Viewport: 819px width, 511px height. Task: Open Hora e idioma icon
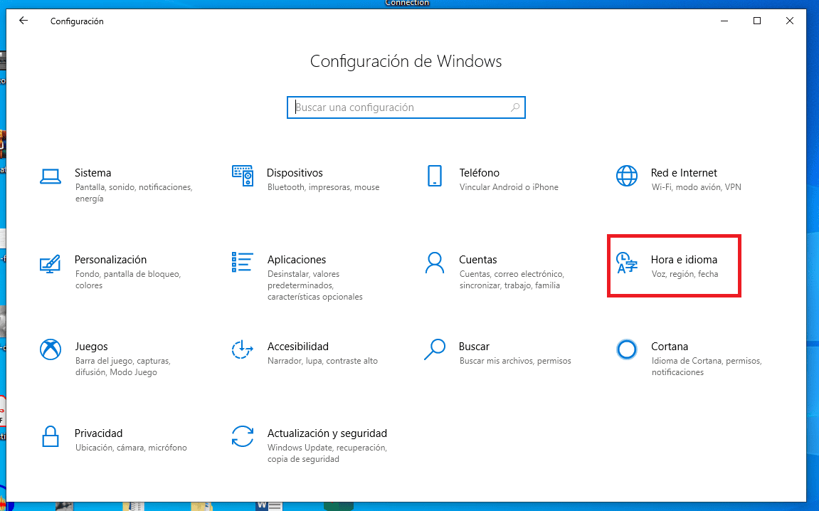click(x=626, y=263)
